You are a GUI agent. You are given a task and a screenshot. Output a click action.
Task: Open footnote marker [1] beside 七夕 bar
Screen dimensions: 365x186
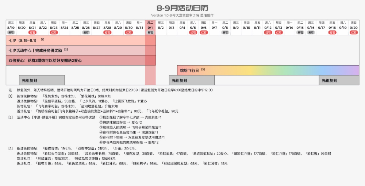(x=43, y=39)
